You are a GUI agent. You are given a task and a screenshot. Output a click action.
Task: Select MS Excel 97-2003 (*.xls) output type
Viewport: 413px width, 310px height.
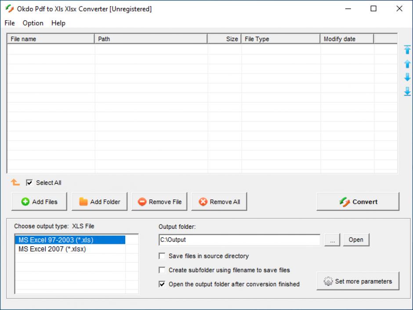click(70, 240)
